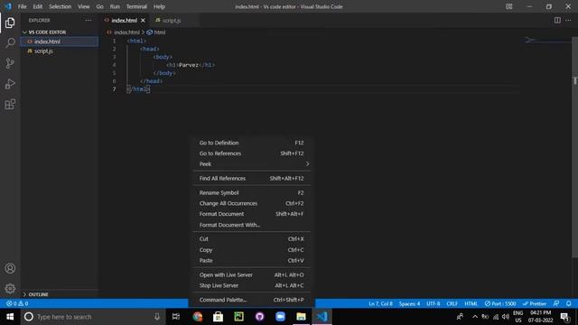Select script.js in Explorer tree
This screenshot has height=325, width=578.
[60, 51]
